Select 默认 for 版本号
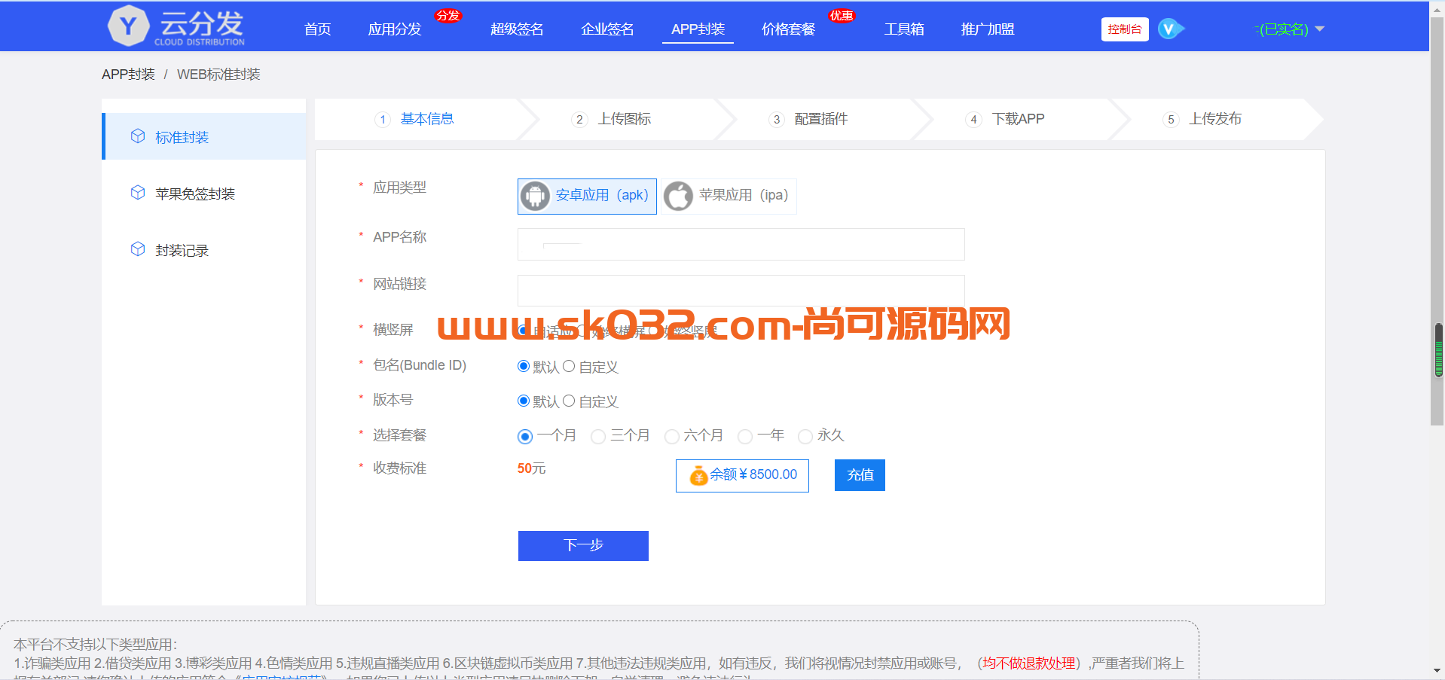 tap(524, 401)
